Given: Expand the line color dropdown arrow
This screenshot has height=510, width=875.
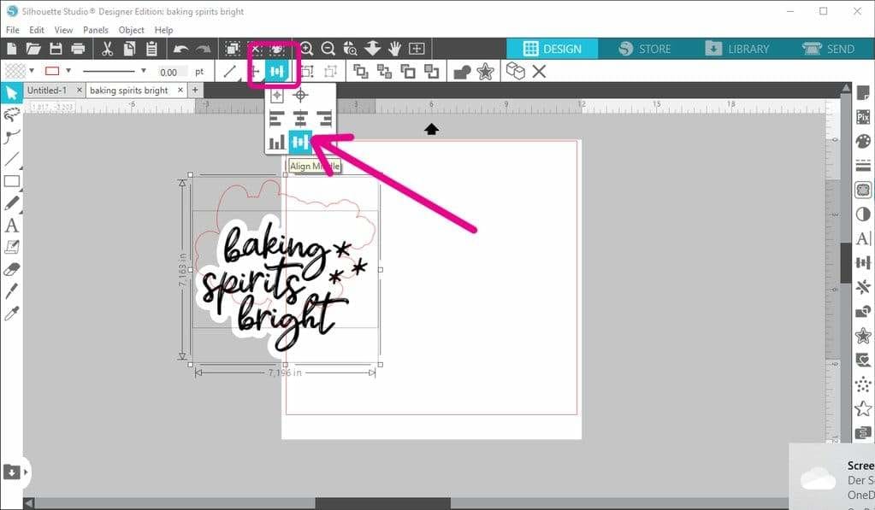Looking at the screenshot, I should pos(68,71).
